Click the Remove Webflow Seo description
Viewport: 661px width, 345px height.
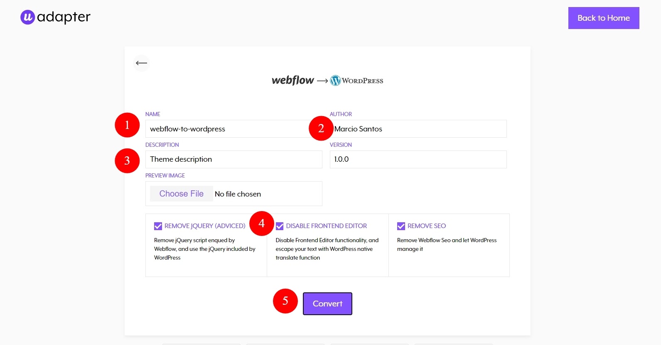pyautogui.click(x=447, y=245)
